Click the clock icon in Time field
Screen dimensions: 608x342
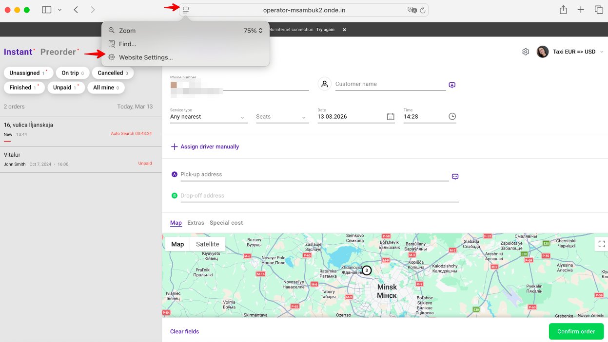coord(452,117)
